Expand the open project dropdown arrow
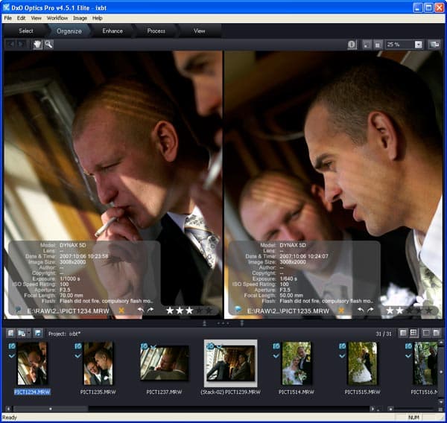The image size is (447, 423). click(x=28, y=334)
